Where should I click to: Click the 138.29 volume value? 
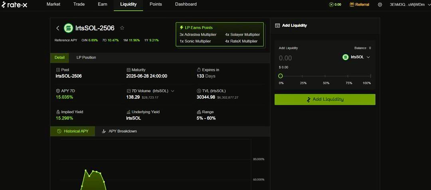[x=133, y=97]
